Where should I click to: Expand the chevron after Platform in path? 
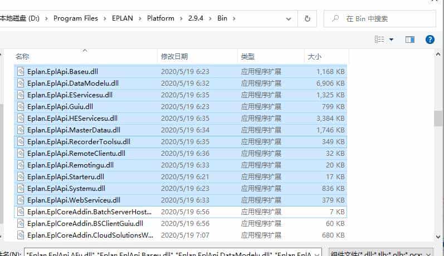click(181, 19)
